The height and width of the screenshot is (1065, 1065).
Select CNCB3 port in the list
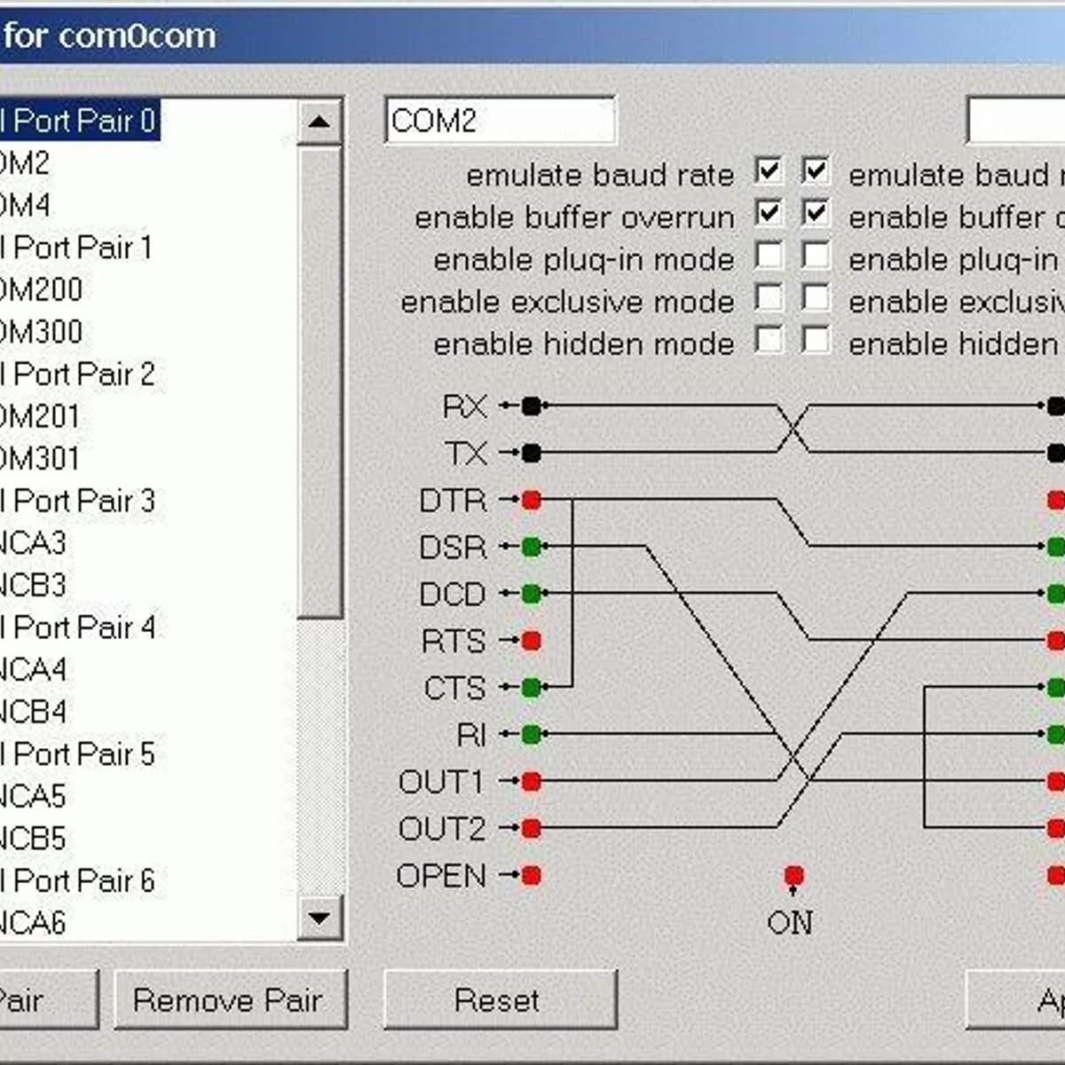tap(34, 586)
